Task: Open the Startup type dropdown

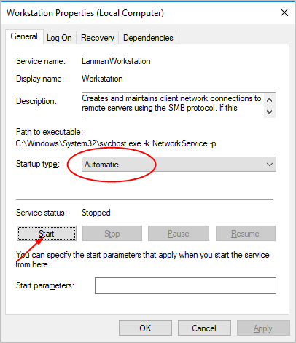Action: tap(179, 165)
